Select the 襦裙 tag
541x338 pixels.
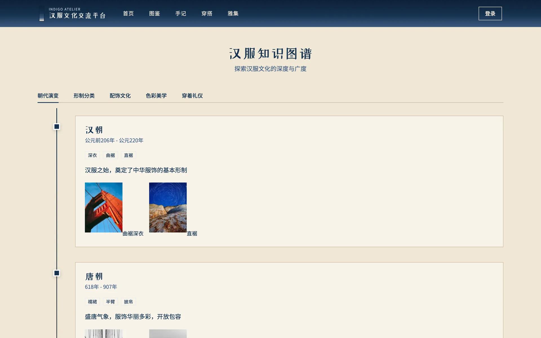coord(92,302)
